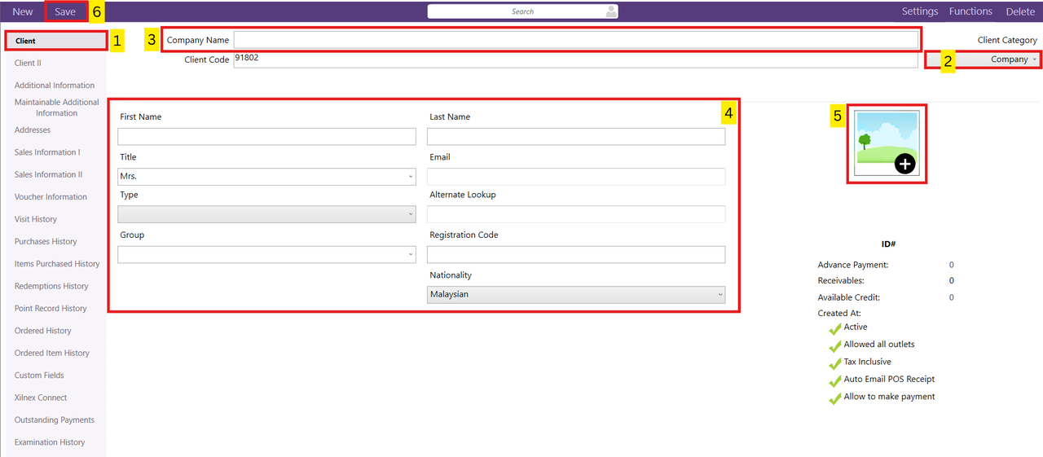Expand the Nationality dropdown

(575, 294)
